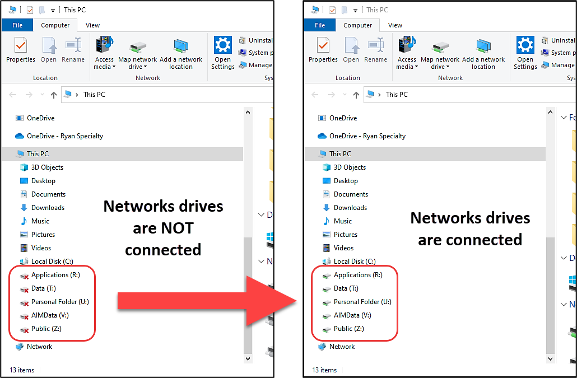The width and height of the screenshot is (577, 378).
Task: Go up one level using arrow in right window
Action: point(356,95)
